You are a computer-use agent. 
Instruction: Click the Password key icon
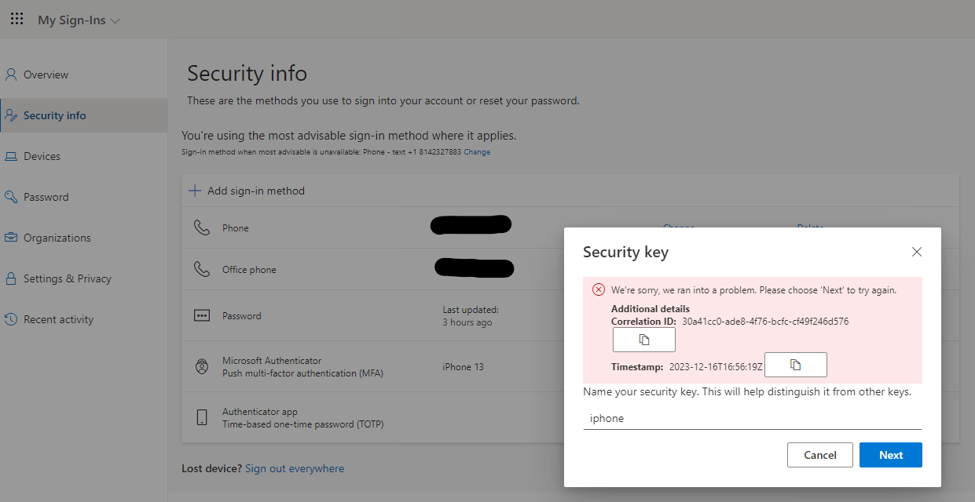click(x=11, y=197)
